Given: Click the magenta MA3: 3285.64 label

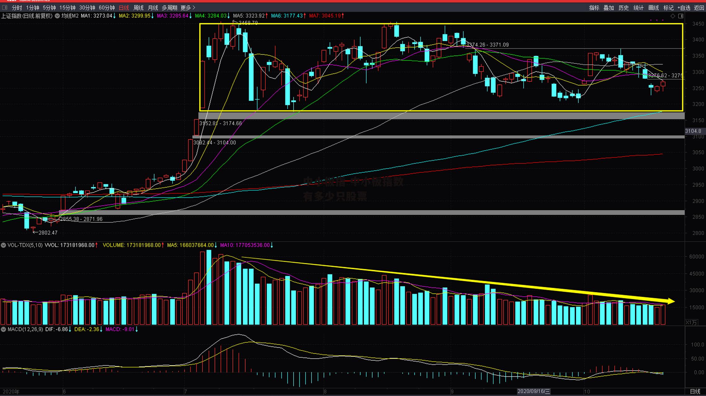Looking at the screenshot, I should [173, 16].
